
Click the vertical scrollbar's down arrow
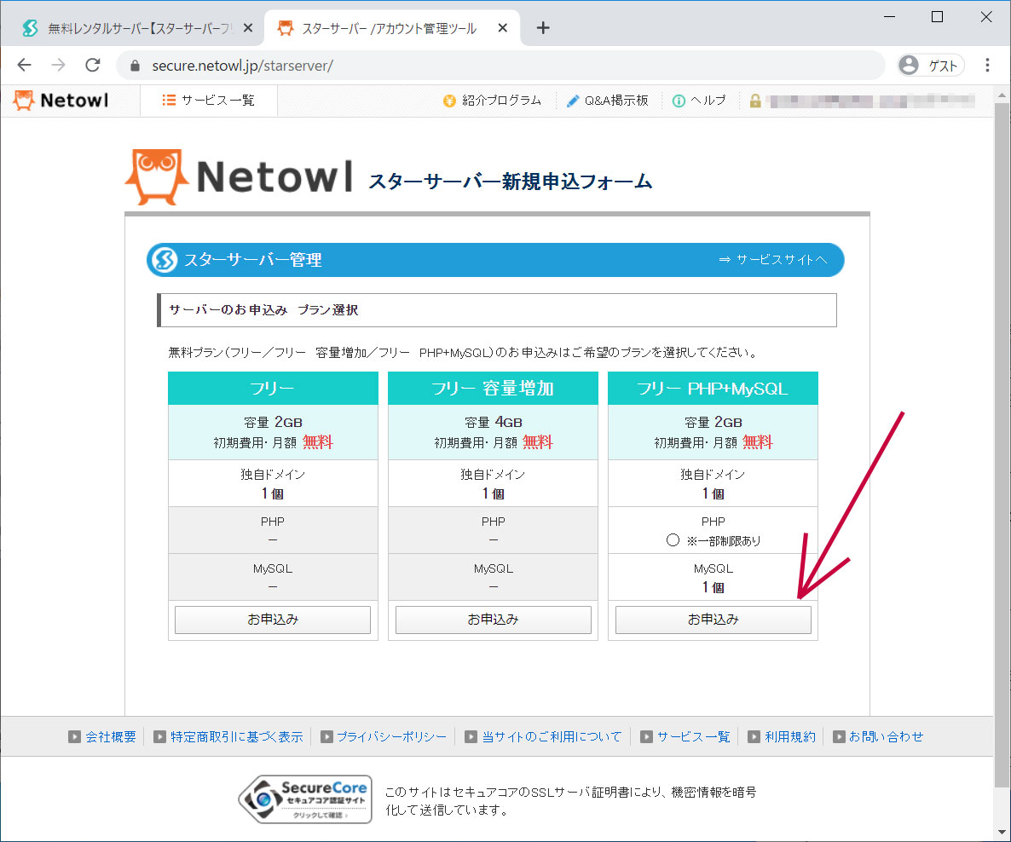click(x=1002, y=833)
